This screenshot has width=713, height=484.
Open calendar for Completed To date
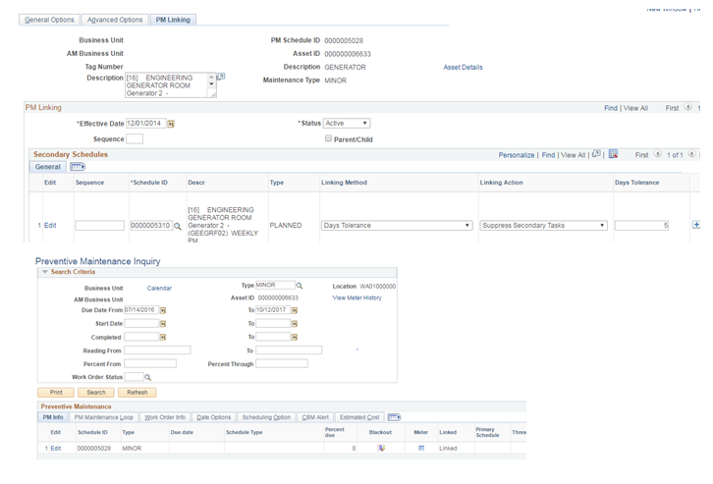(295, 337)
